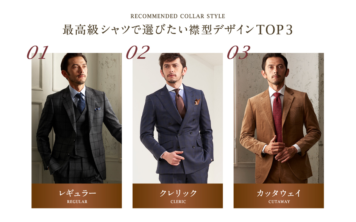Click the レギュラー REGULAR label banner
Viewport: 356px width, 222px height.
(77, 196)
